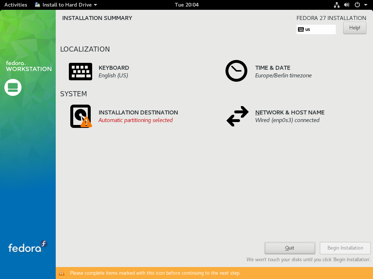The image size is (373, 279).
Task: Open INSTALLATION DESTINATION label
Action: tap(138, 113)
